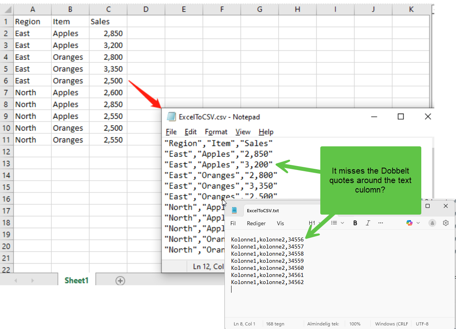Click the Bold icon in new Notepad
Viewport: 456px width, 329px height.
click(x=355, y=223)
